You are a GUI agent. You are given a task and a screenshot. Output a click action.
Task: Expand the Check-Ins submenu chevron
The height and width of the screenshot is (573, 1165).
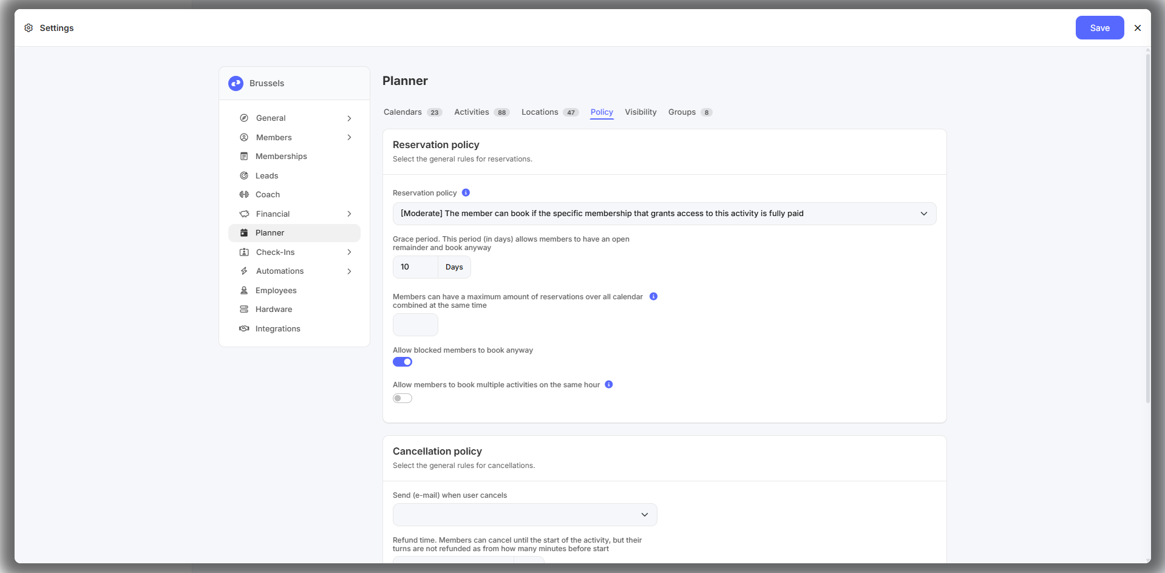coord(350,252)
